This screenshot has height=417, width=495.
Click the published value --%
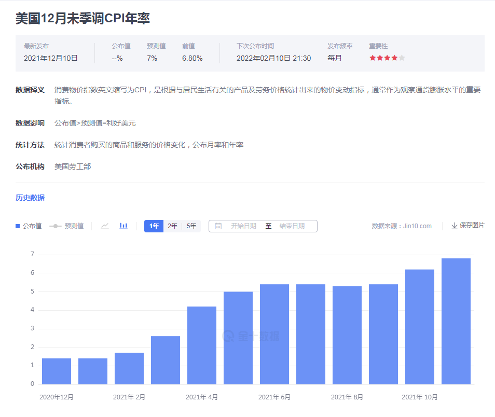pos(117,58)
